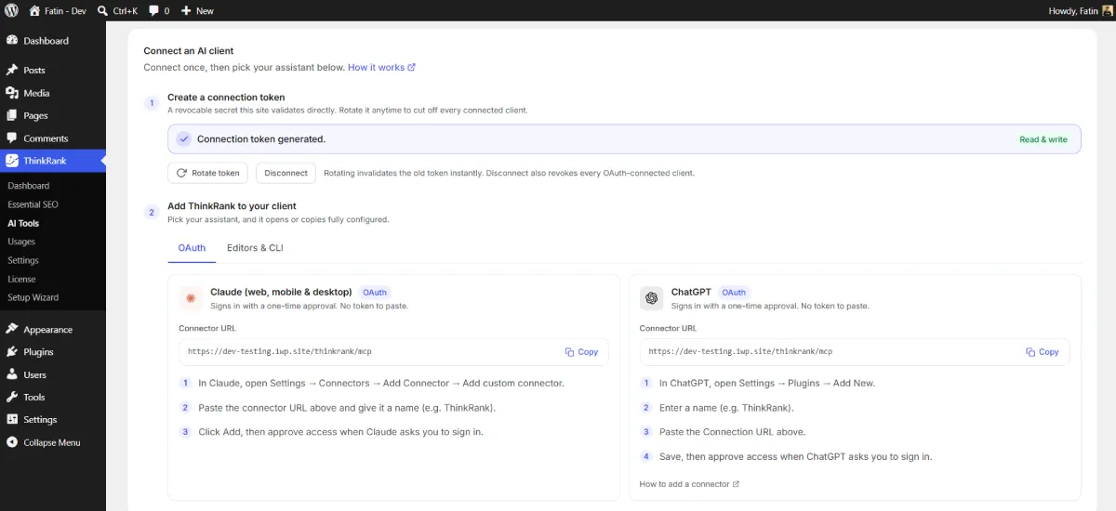Open the How it works link

tap(381, 68)
